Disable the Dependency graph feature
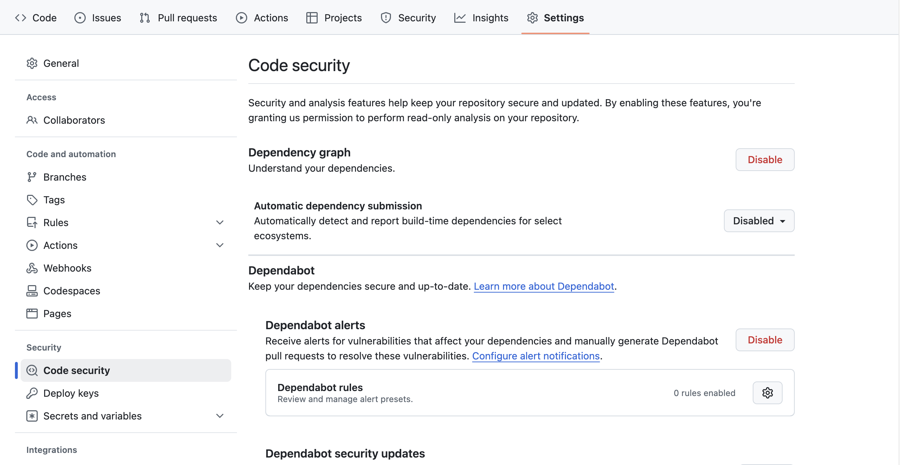 (x=765, y=160)
